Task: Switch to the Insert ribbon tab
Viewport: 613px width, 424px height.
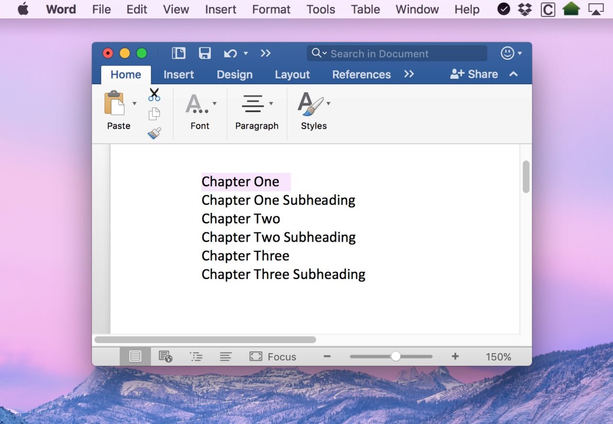Action: (x=179, y=75)
